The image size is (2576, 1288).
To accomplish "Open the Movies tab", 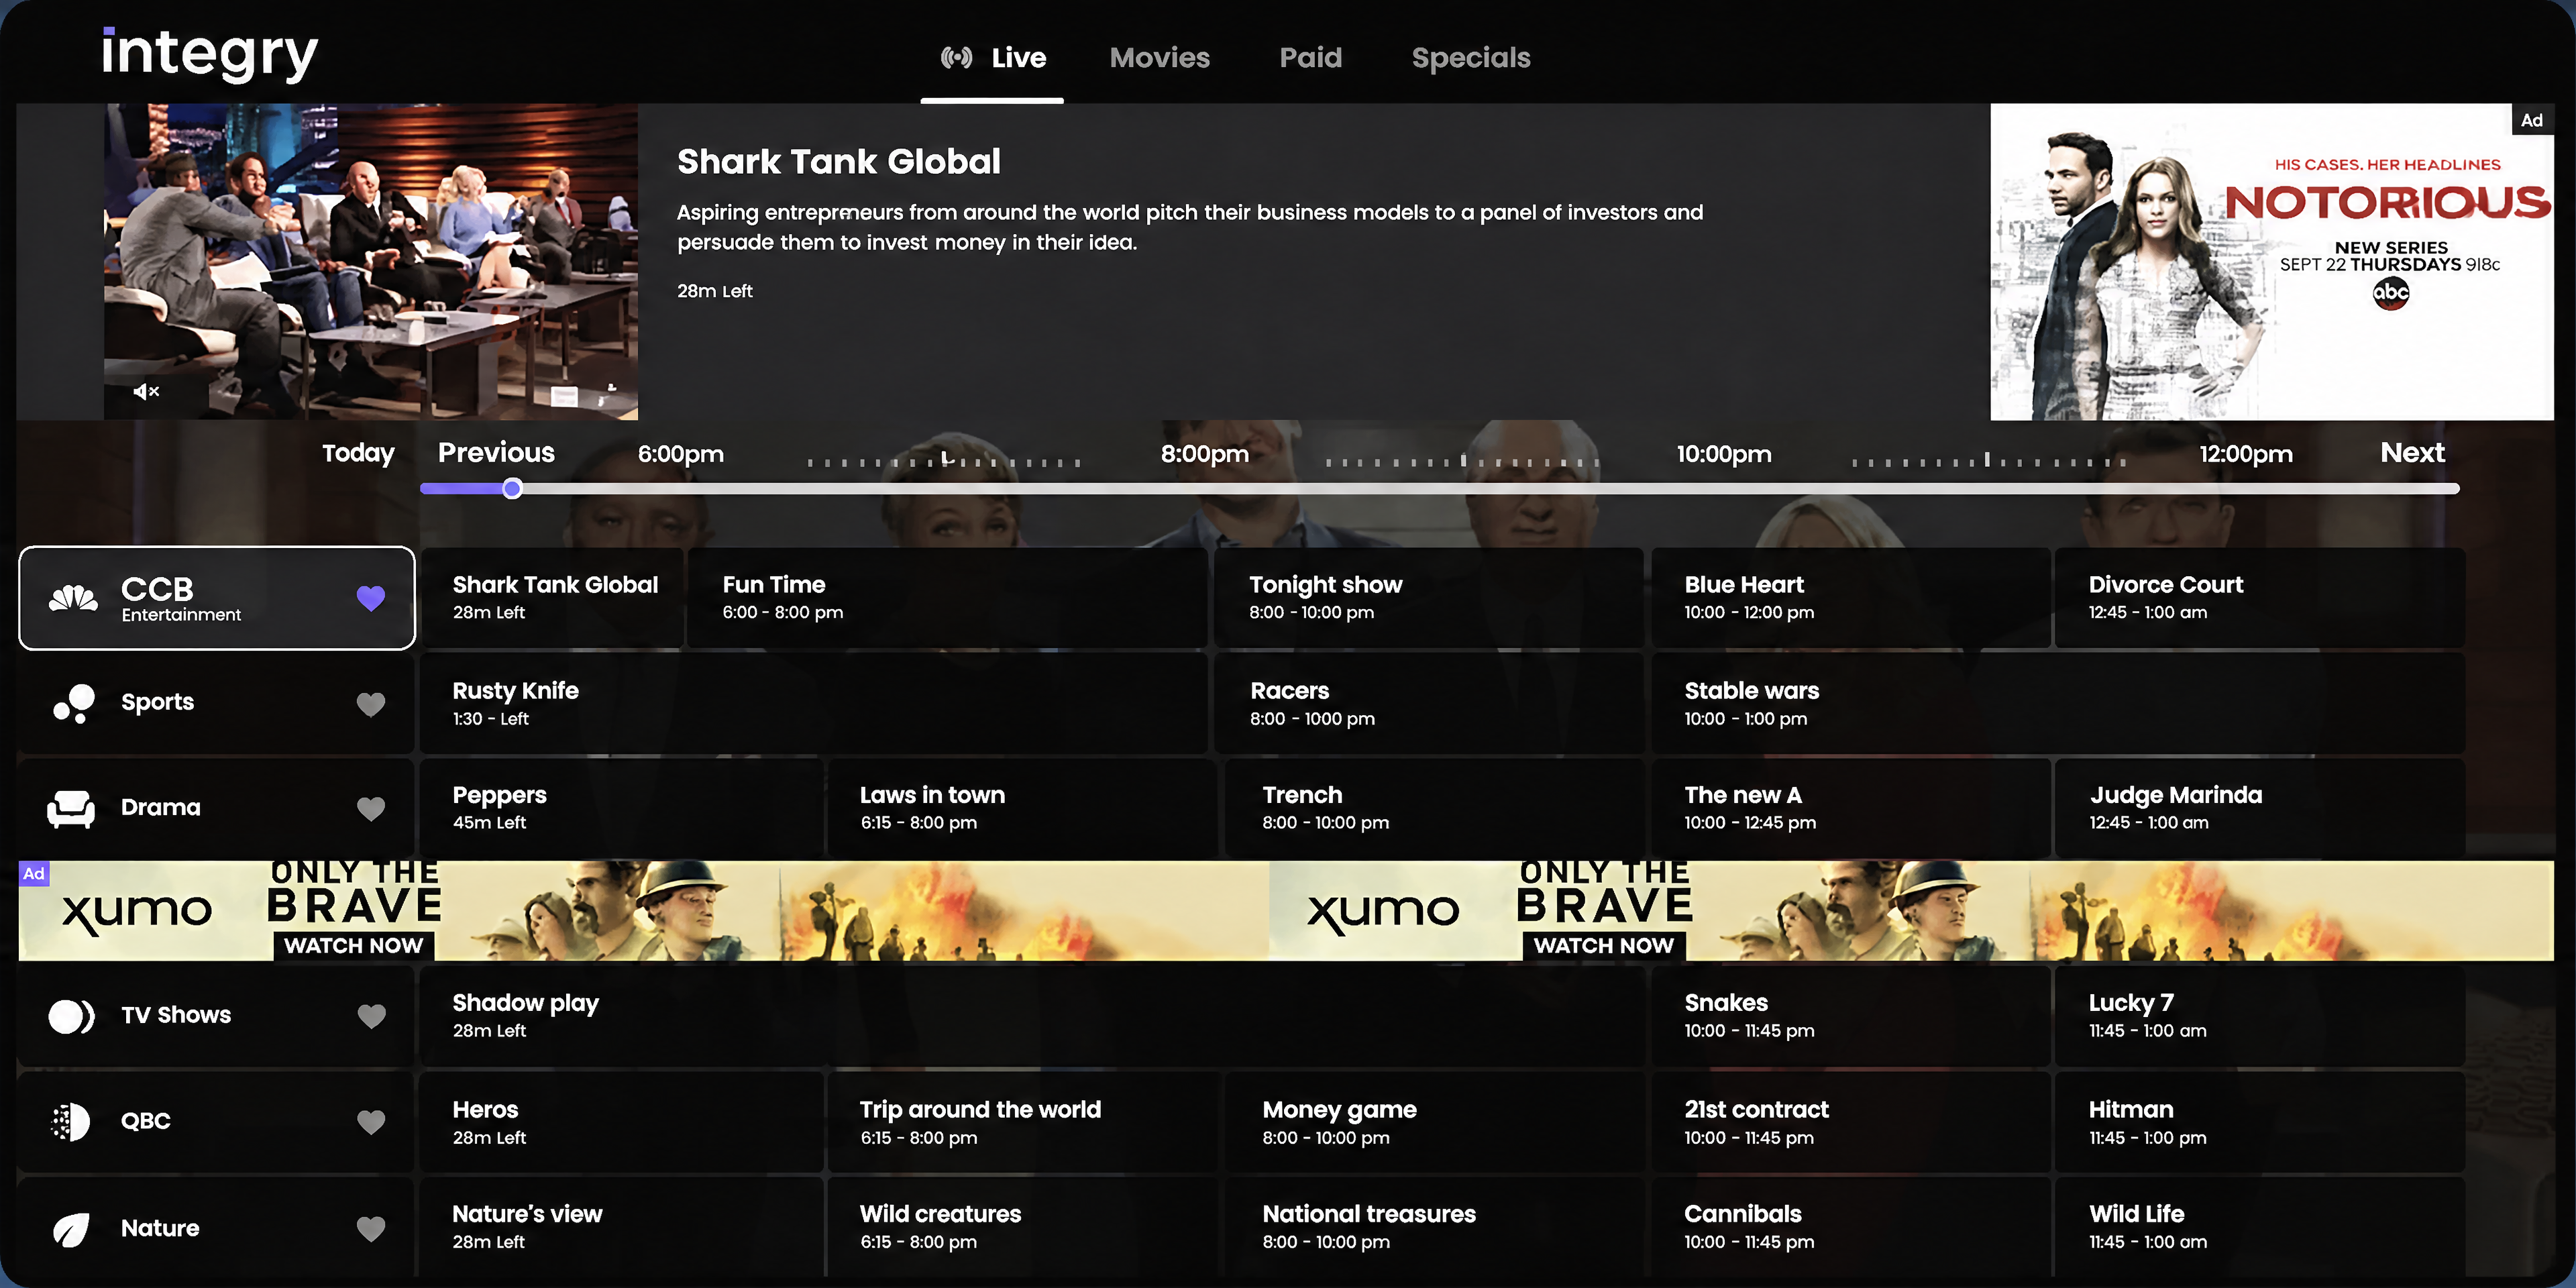I will click(x=1160, y=58).
